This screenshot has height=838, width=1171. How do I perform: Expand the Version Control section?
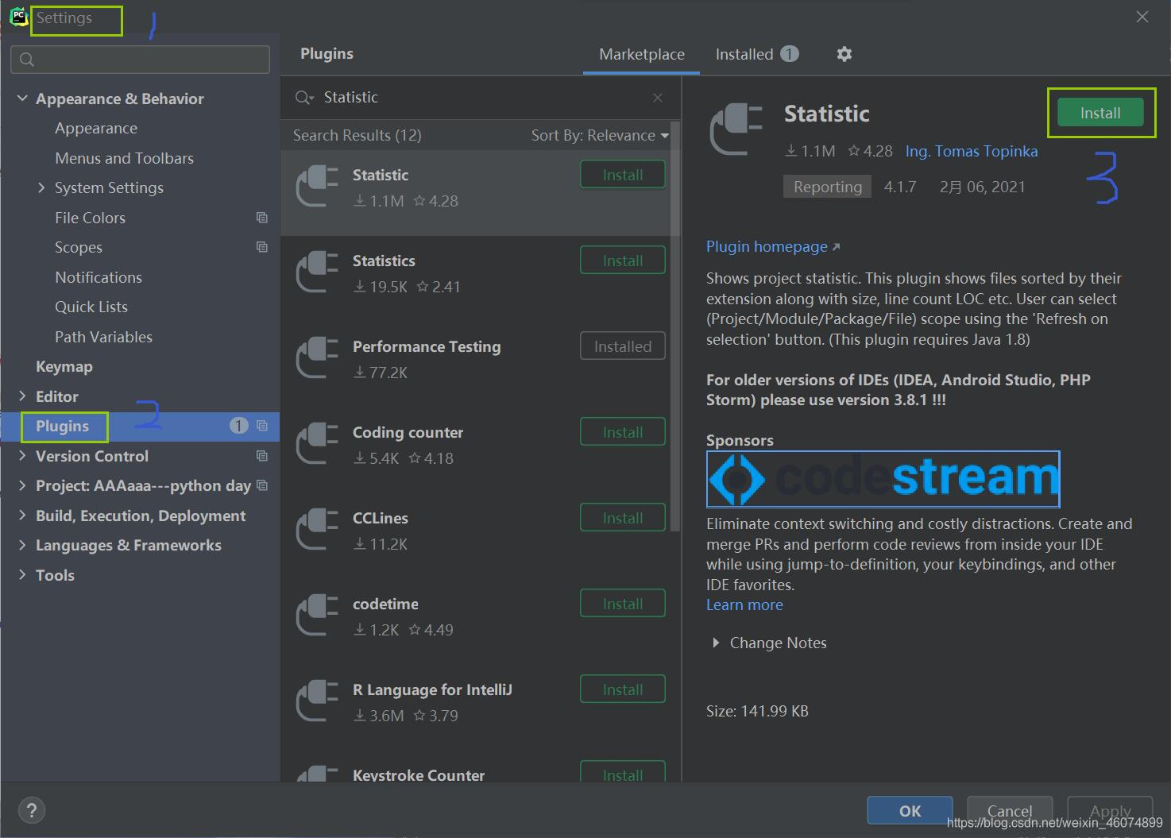coord(22,455)
